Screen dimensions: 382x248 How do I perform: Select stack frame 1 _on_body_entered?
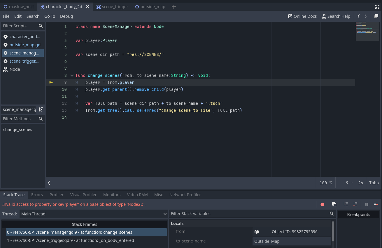pyautogui.click(x=86, y=240)
